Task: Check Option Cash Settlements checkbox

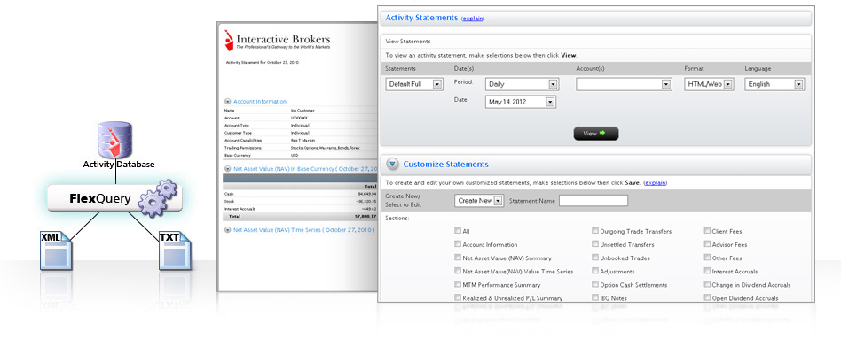Action: (x=595, y=284)
